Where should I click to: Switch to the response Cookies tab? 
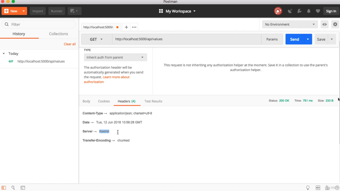tap(104, 101)
